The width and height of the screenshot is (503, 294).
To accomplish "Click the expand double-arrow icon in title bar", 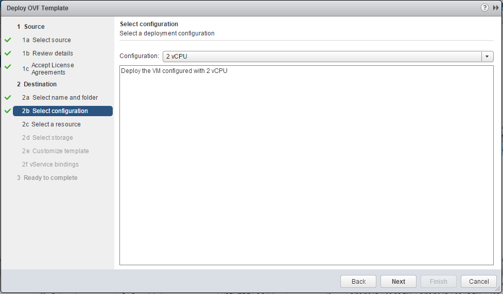I will [496, 8].
